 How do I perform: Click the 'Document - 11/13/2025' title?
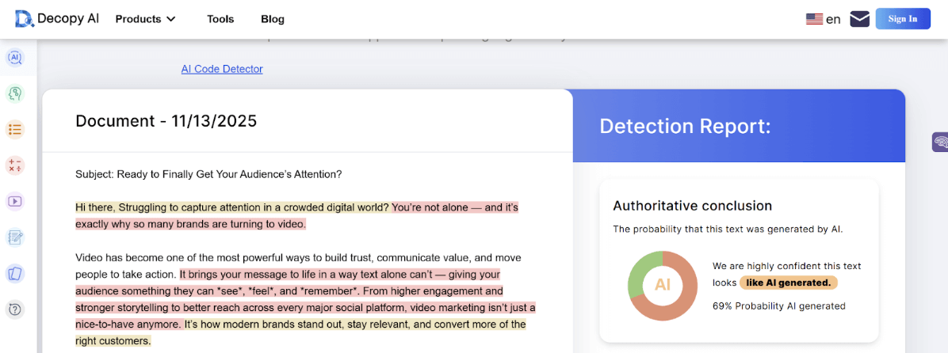click(166, 120)
